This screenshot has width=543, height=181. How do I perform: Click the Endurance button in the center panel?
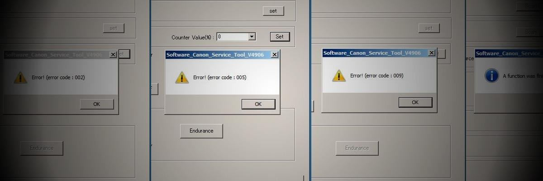(201, 131)
